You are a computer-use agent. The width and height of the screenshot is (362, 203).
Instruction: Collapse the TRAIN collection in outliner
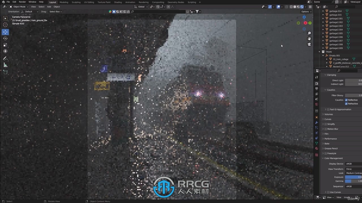(320, 52)
